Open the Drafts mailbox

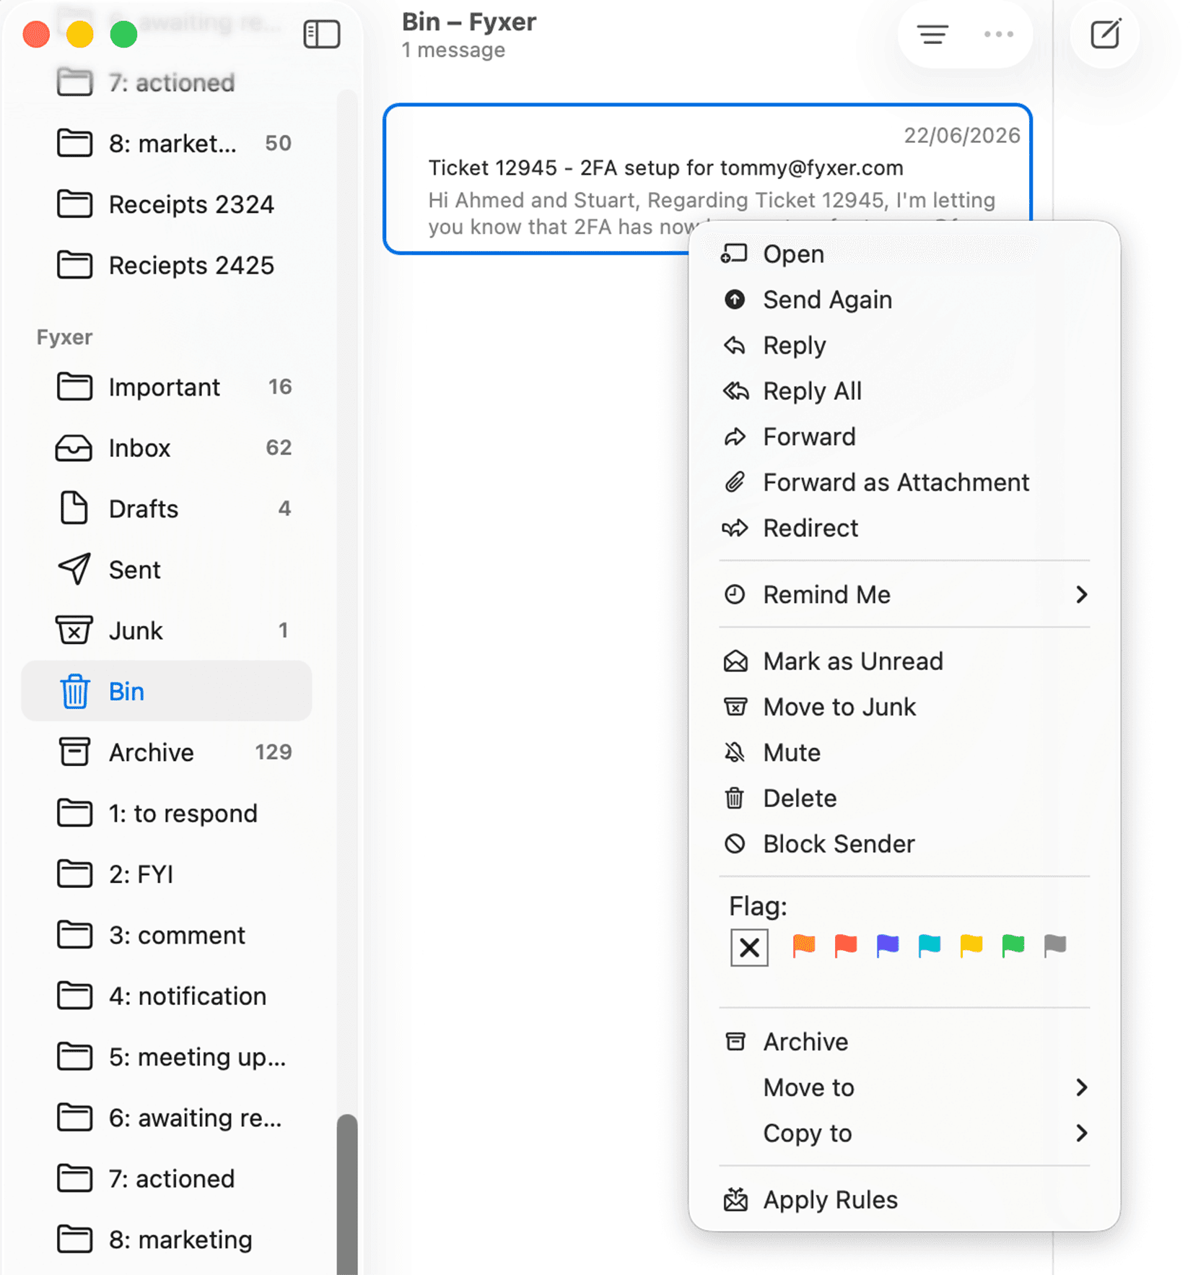pyautogui.click(x=167, y=509)
